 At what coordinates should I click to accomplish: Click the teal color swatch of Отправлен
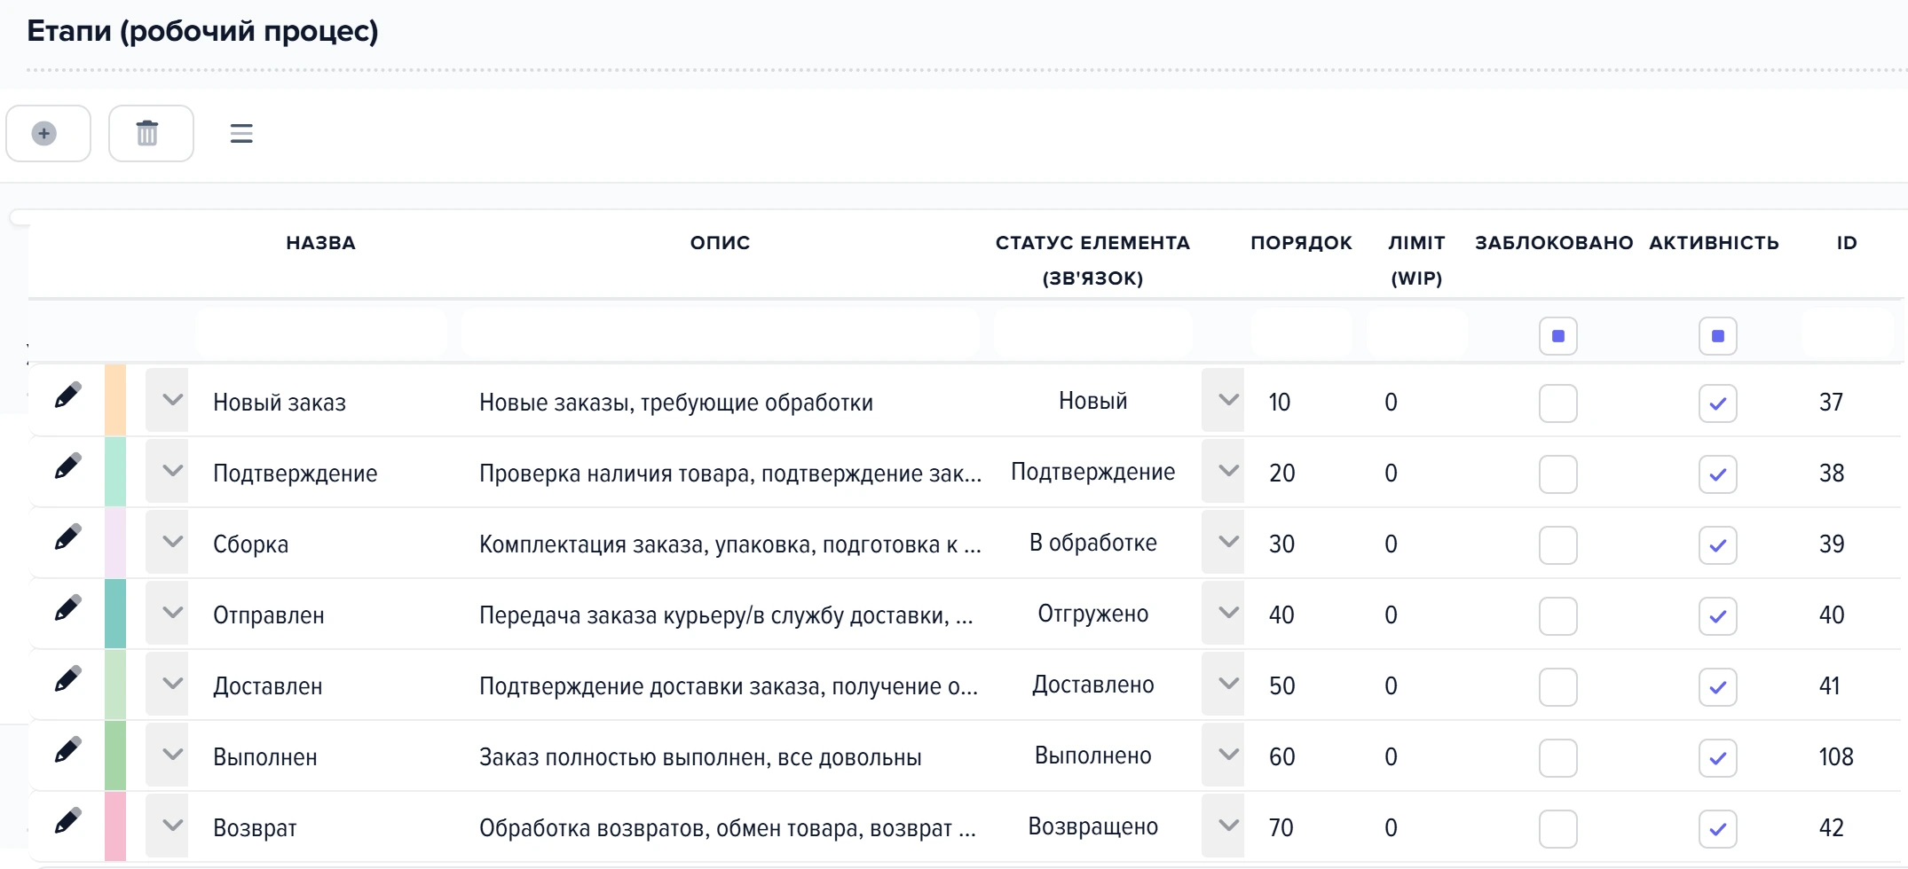[115, 613]
